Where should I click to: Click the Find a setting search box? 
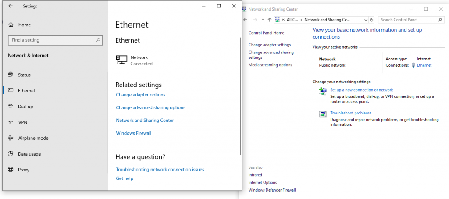[55, 40]
